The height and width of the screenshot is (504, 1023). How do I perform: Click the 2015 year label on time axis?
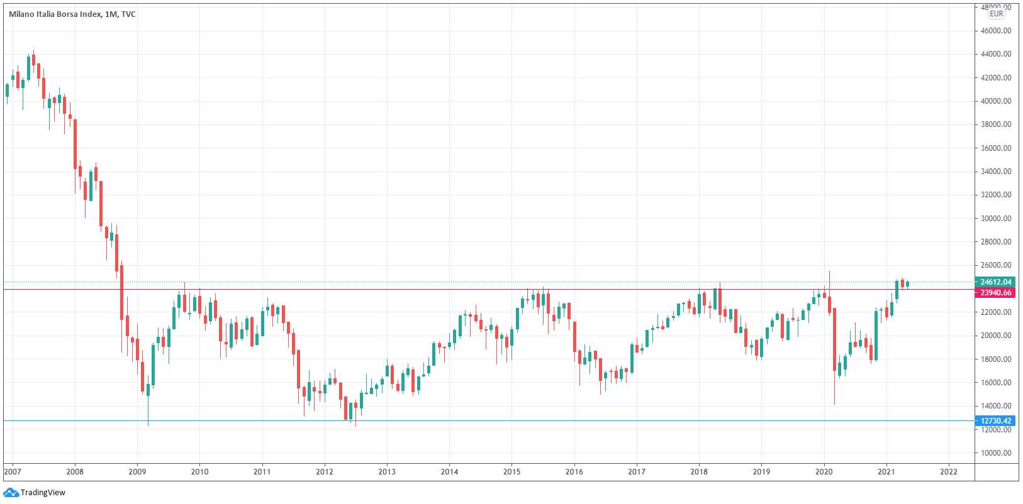(x=511, y=472)
